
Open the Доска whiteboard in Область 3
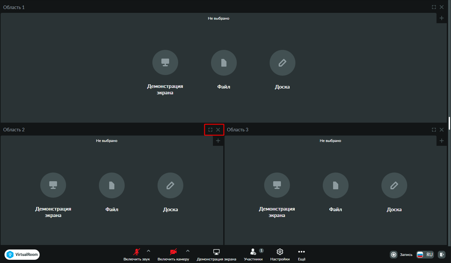394,185
